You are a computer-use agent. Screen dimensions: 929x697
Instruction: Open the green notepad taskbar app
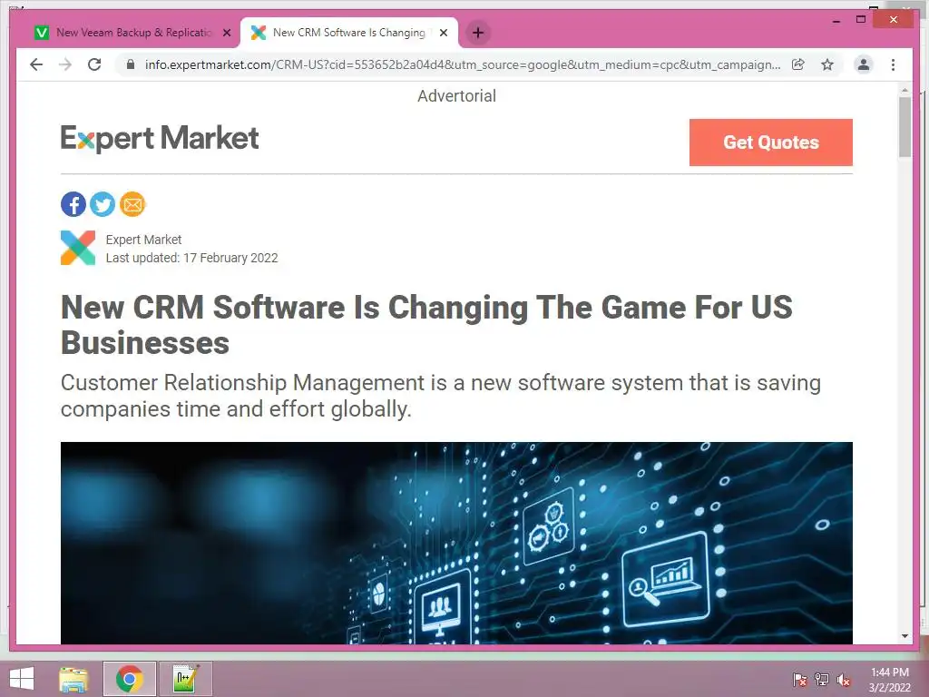[x=185, y=679]
